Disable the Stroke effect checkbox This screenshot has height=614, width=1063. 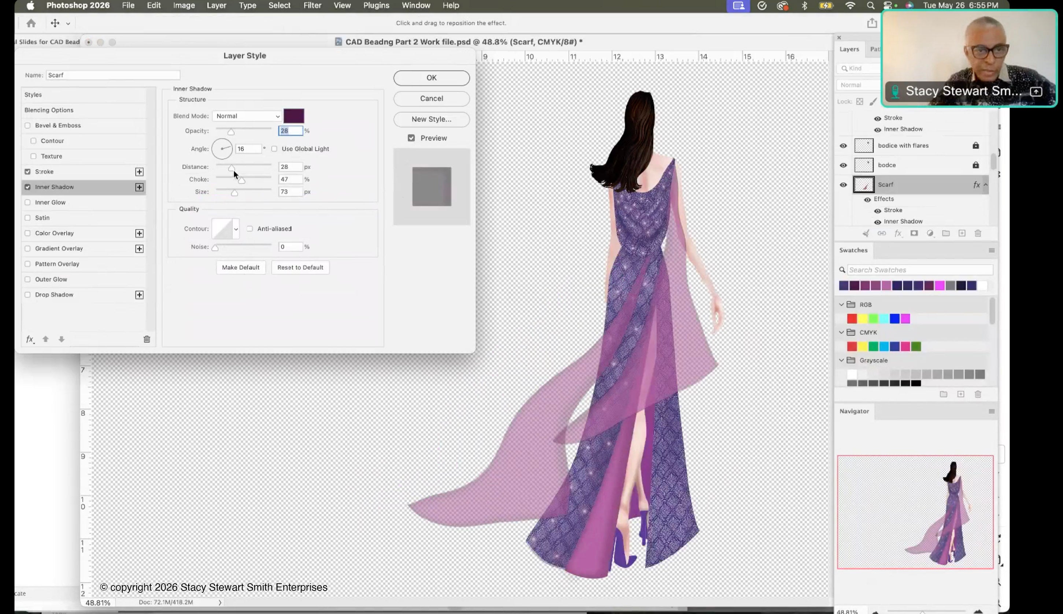[27, 172]
